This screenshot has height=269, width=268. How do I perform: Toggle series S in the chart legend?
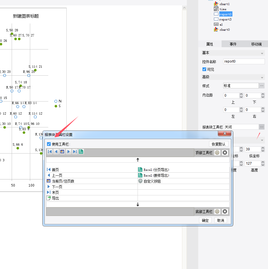coord(58,106)
